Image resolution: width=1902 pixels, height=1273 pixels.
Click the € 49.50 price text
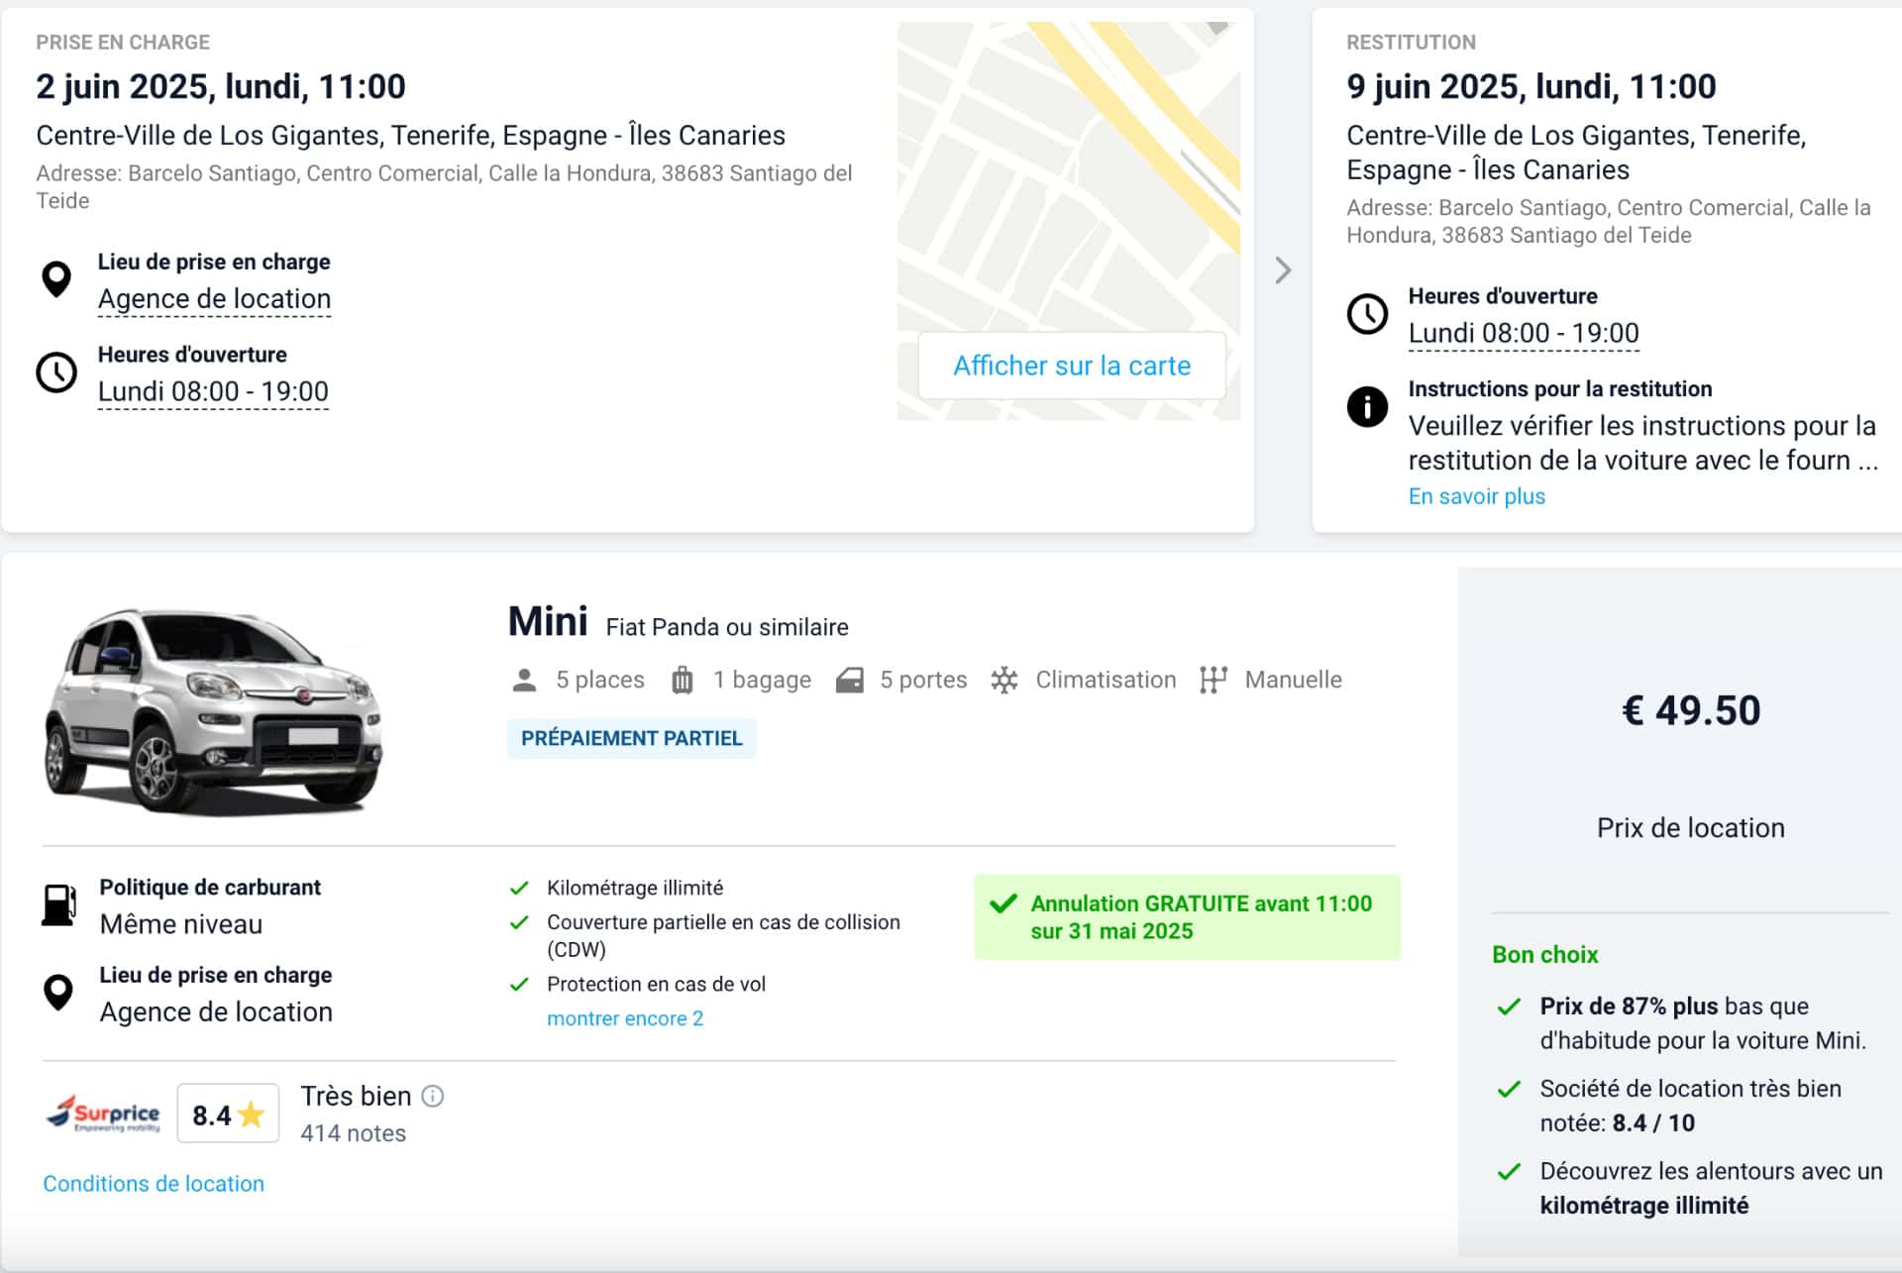tap(1690, 711)
